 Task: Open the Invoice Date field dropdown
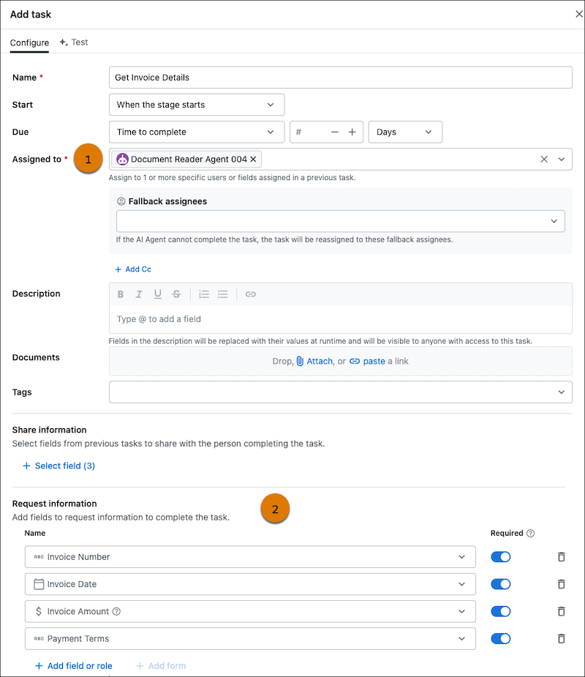click(x=250, y=584)
